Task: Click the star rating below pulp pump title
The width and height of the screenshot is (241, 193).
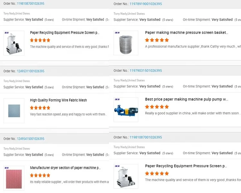Action: pyautogui.click(x=157, y=107)
